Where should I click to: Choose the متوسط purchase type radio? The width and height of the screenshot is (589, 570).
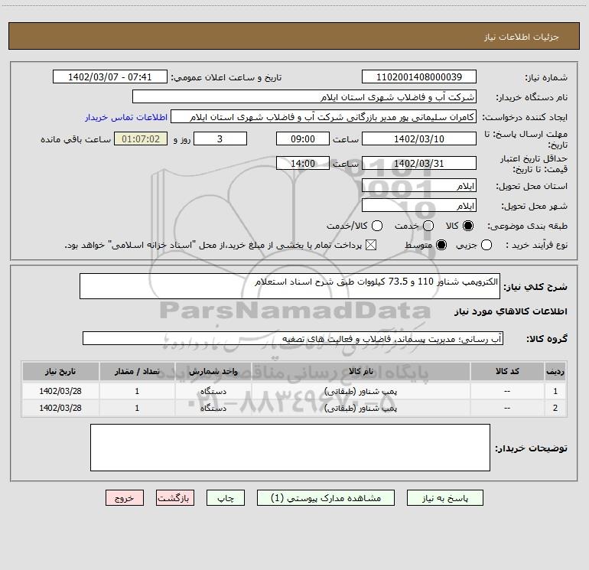(441, 245)
